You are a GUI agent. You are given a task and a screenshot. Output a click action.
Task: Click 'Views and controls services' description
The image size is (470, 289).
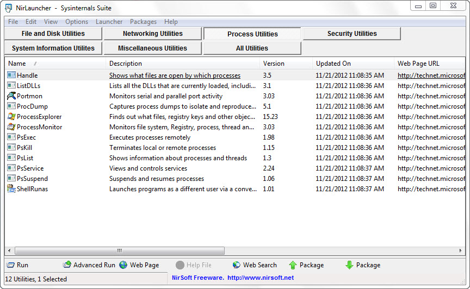(148, 168)
